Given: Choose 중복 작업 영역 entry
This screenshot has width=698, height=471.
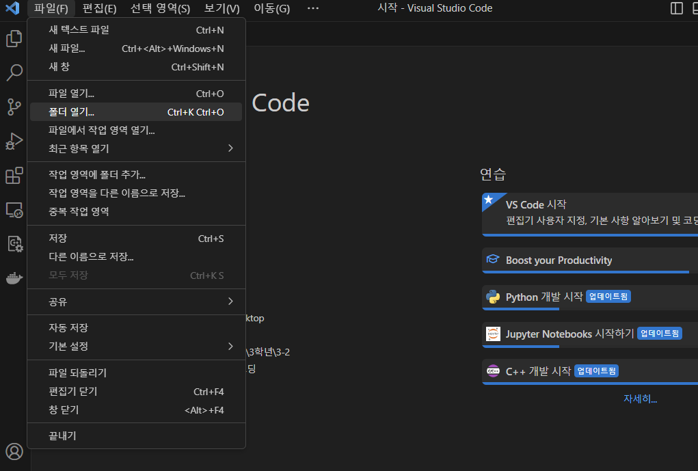Looking at the screenshot, I should 136,211.
